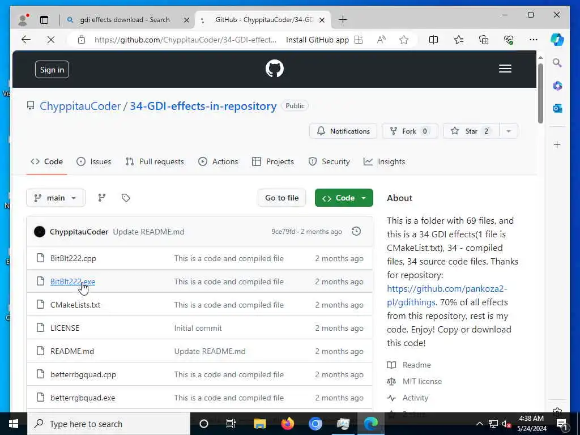Star the repository
580x435 pixels.
point(471,131)
